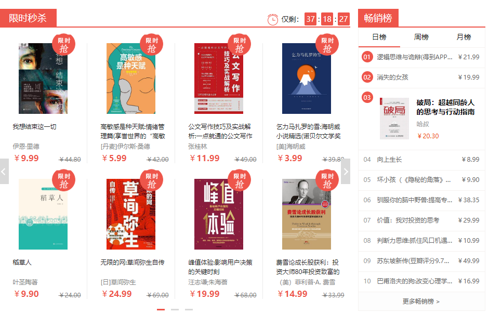
Task: Click 费雪论成长股获利 book cover
Action: tap(307, 214)
